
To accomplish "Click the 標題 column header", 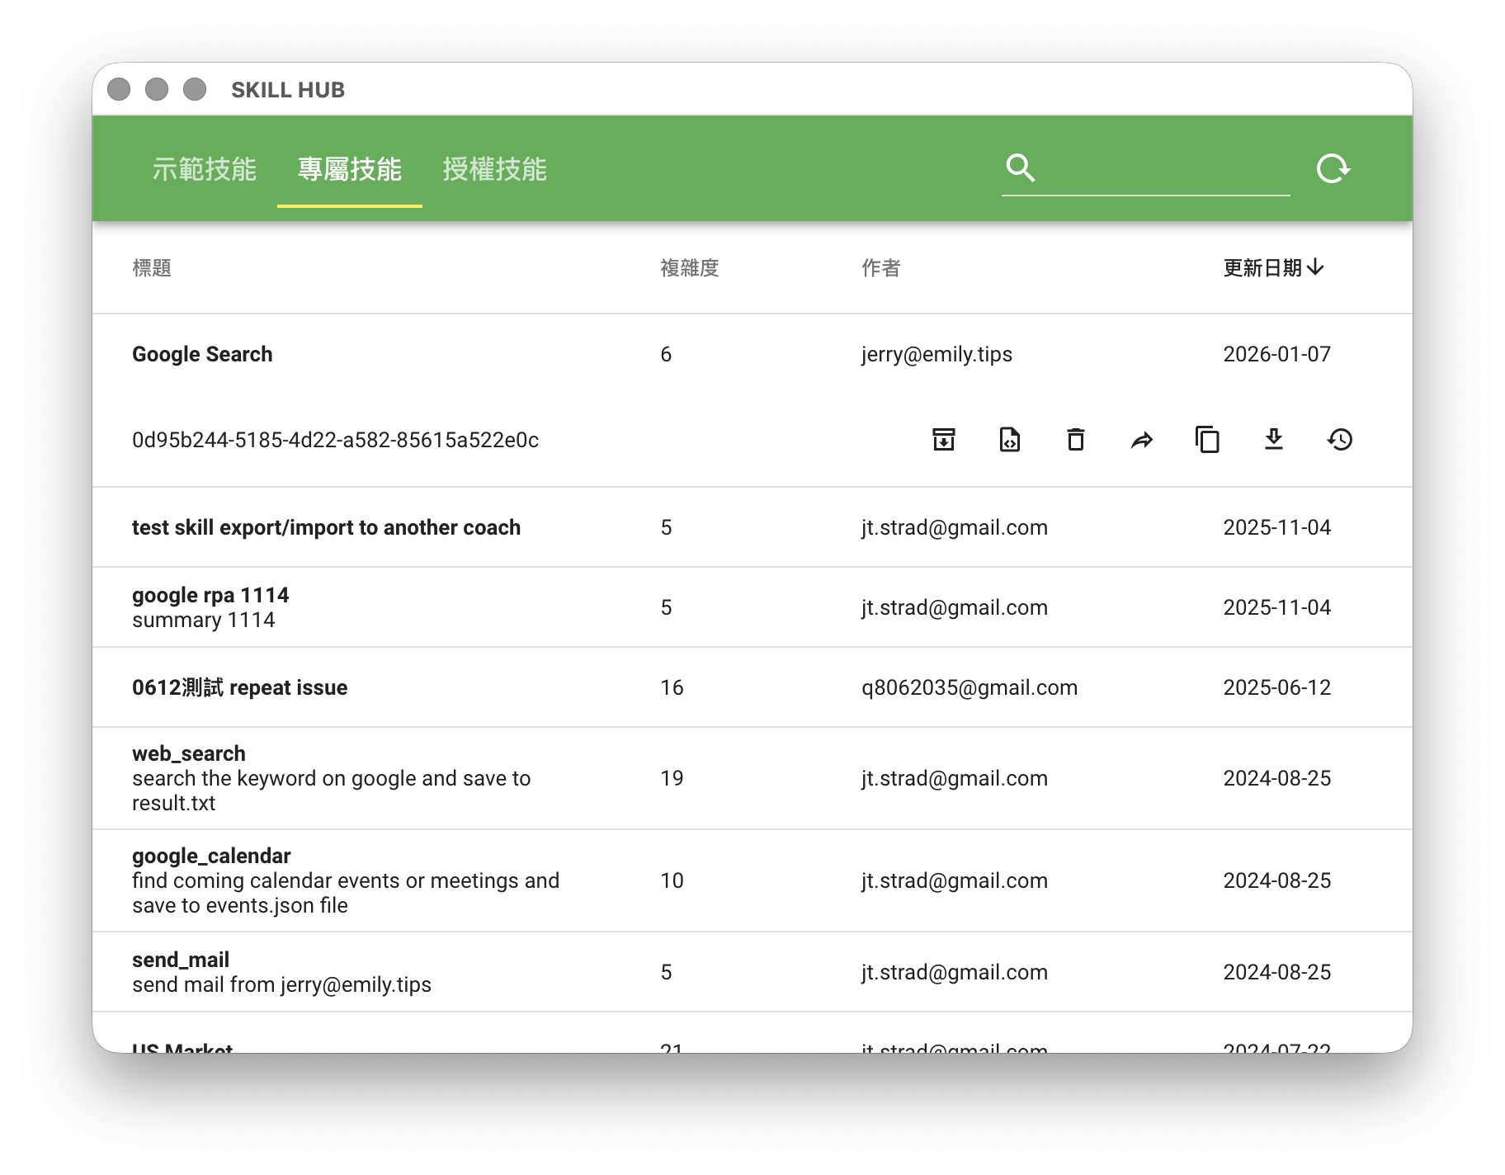I will click(152, 268).
